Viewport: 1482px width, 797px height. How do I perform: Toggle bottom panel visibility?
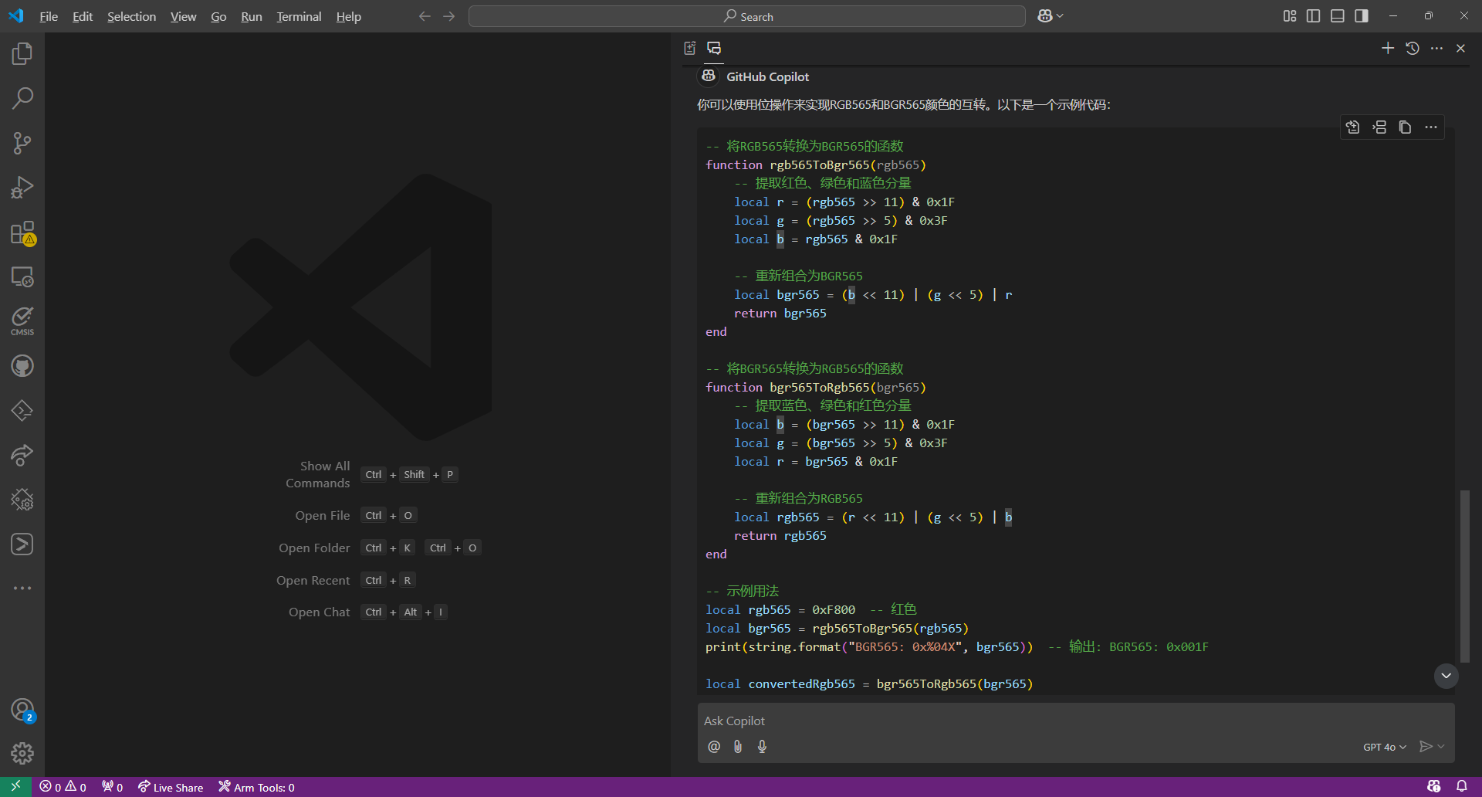pyautogui.click(x=1338, y=16)
